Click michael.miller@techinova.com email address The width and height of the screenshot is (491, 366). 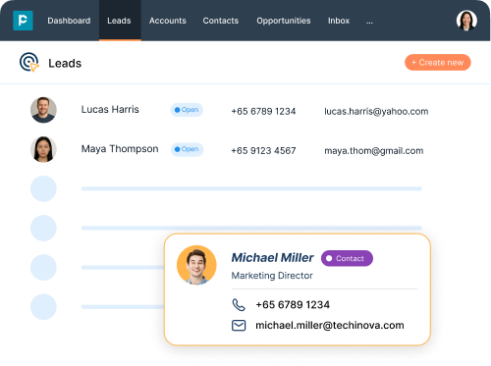[x=330, y=326]
